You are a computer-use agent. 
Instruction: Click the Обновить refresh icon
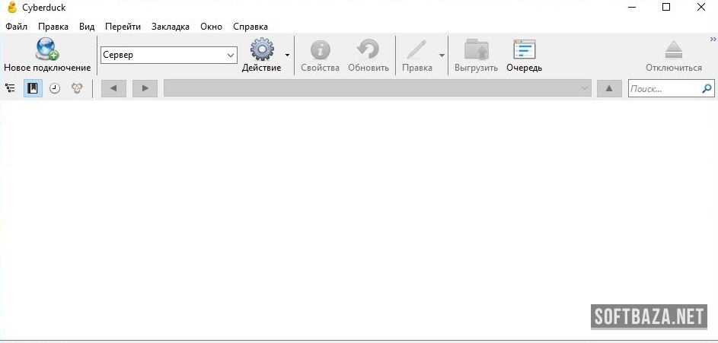(x=369, y=50)
